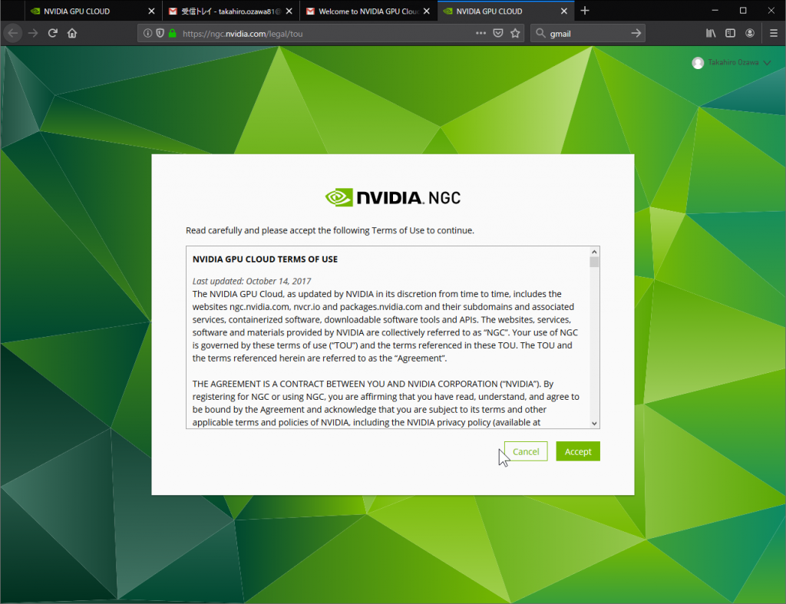Viewport: 786px width, 604px height.
Task: Toggle the sidebar view icon
Action: pos(730,33)
